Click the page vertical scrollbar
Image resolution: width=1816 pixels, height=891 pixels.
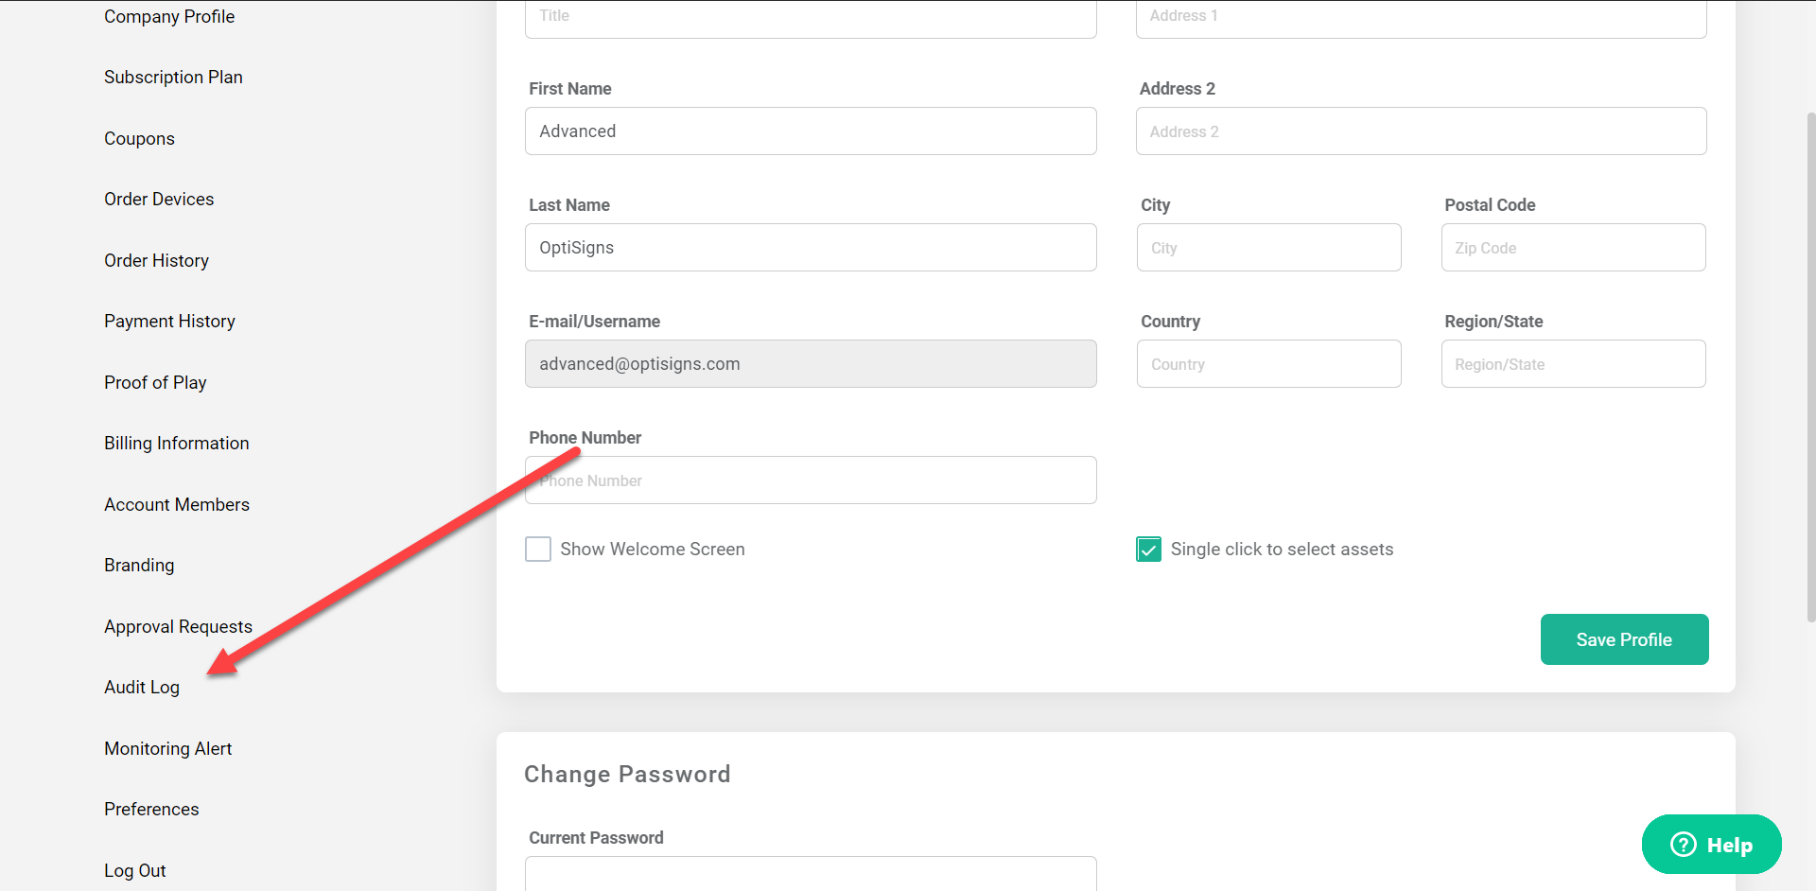pyautogui.click(x=1810, y=369)
